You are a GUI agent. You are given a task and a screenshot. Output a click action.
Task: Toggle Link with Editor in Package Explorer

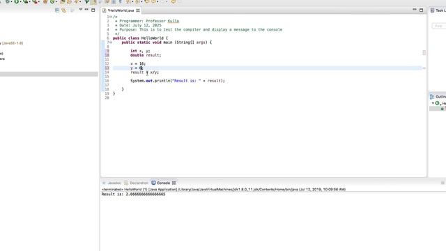(63, 10)
